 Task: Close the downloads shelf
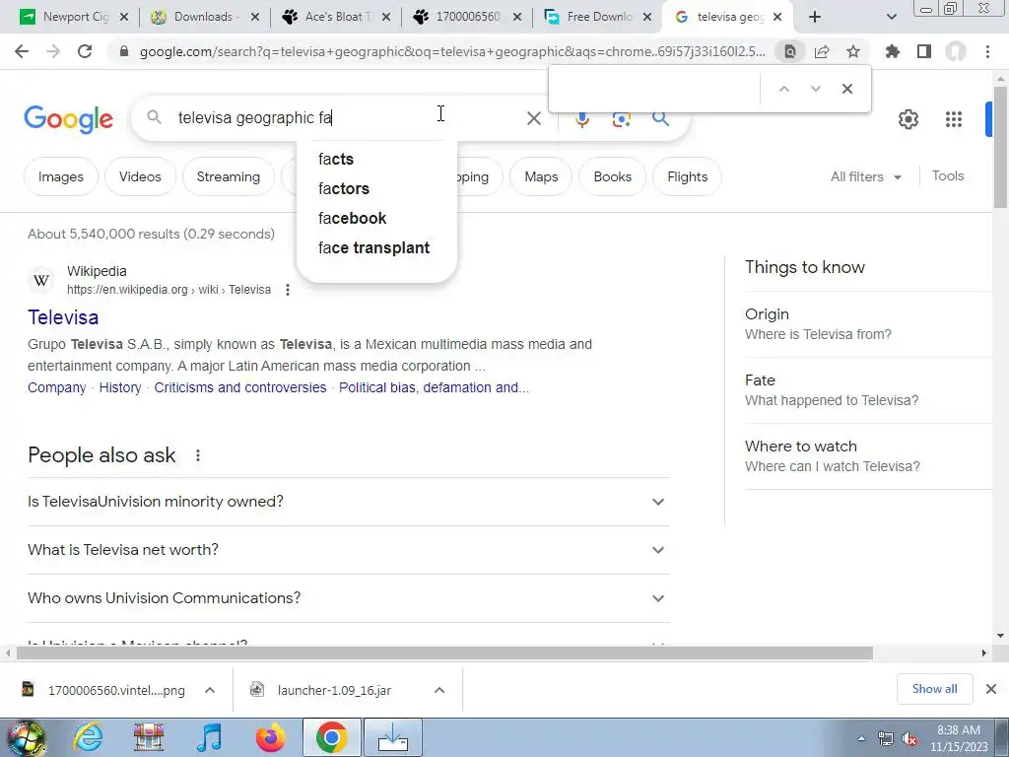991,689
